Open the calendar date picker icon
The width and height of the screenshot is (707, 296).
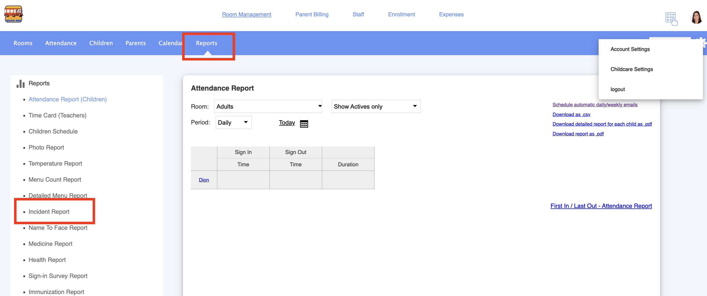coord(304,124)
